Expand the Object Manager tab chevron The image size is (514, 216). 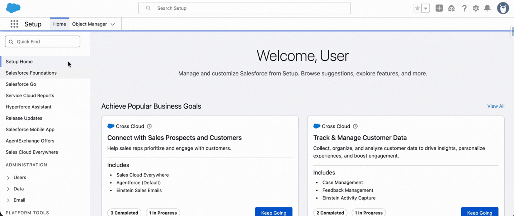click(113, 24)
